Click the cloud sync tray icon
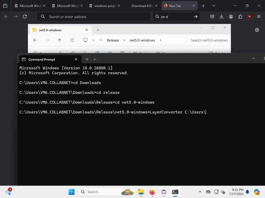 [x=208, y=192]
